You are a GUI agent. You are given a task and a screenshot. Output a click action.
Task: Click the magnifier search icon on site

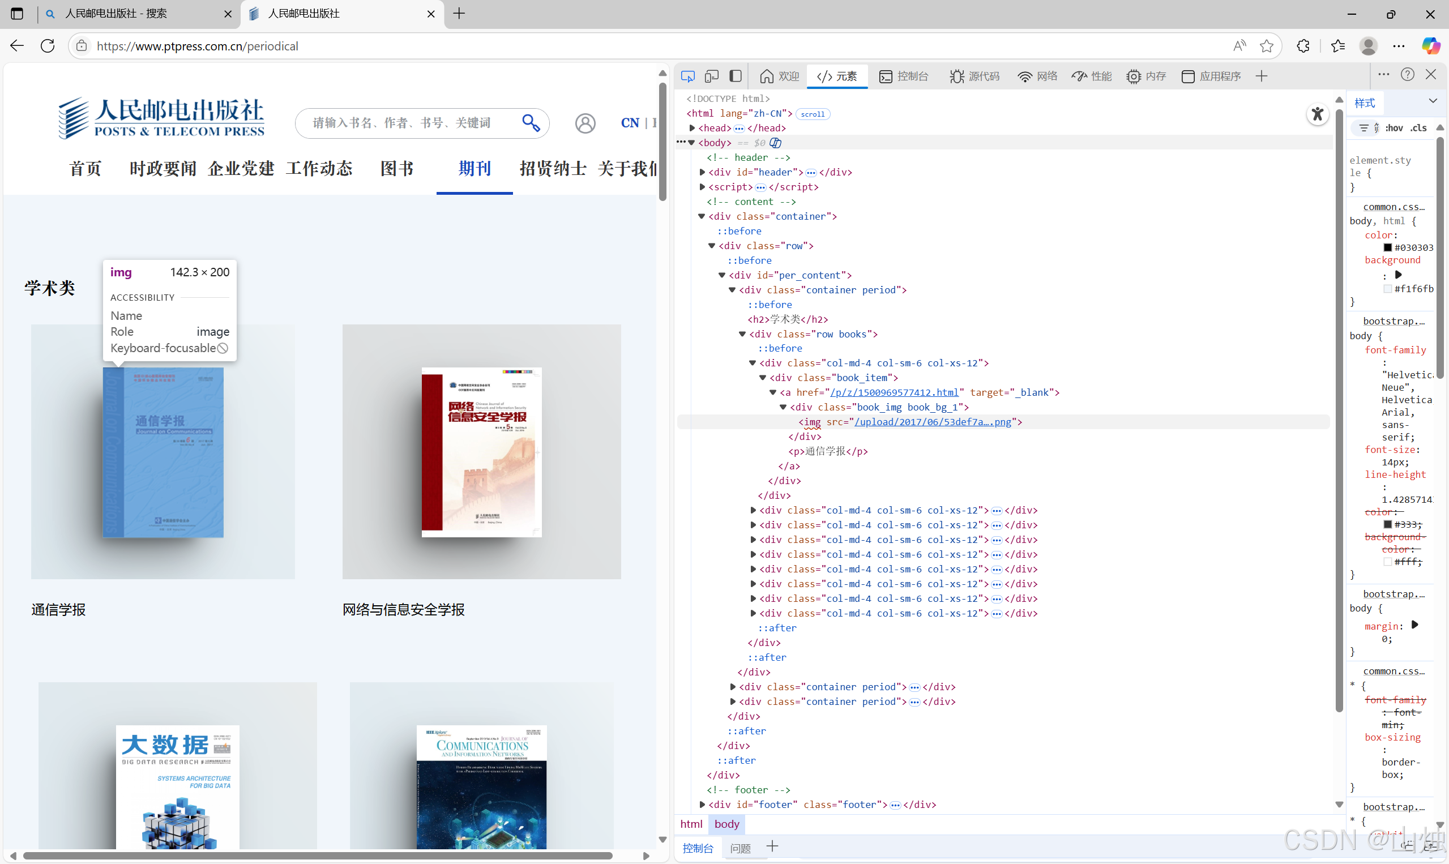coord(531,123)
